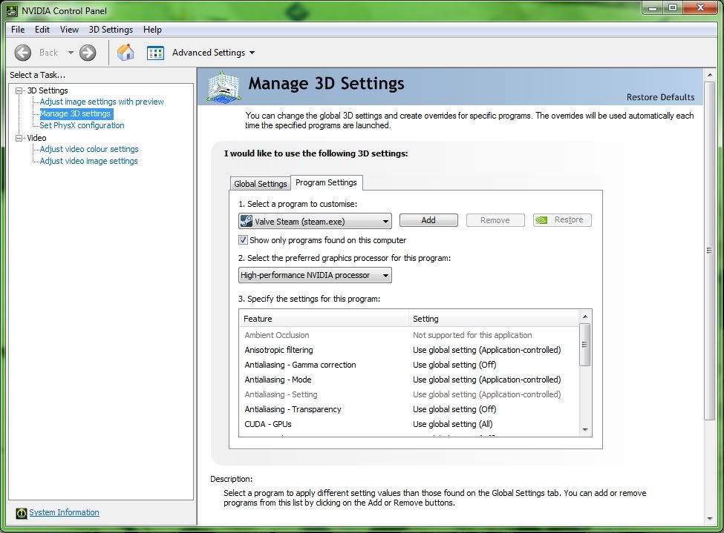The height and width of the screenshot is (533, 724).
Task: Click the settings list vertical scrollbar thumb
Action: click(585, 345)
